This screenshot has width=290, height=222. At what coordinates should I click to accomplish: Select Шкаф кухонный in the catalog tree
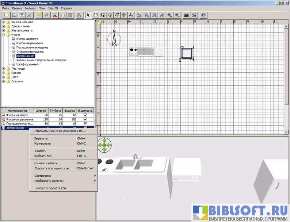(x=27, y=64)
